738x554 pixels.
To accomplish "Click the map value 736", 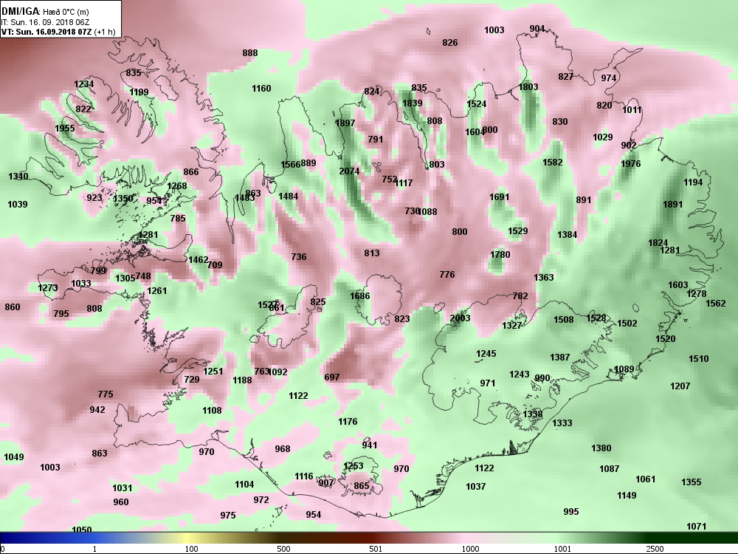I will click(x=299, y=257).
